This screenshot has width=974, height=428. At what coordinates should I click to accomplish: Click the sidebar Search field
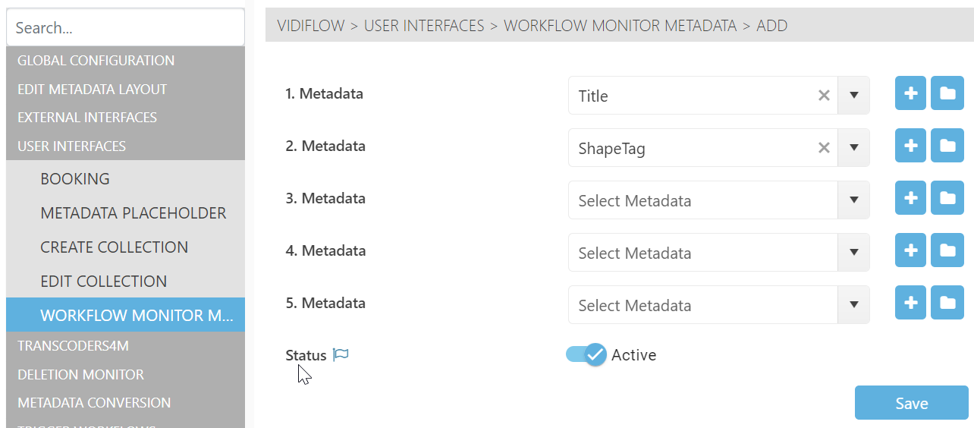[x=125, y=28]
